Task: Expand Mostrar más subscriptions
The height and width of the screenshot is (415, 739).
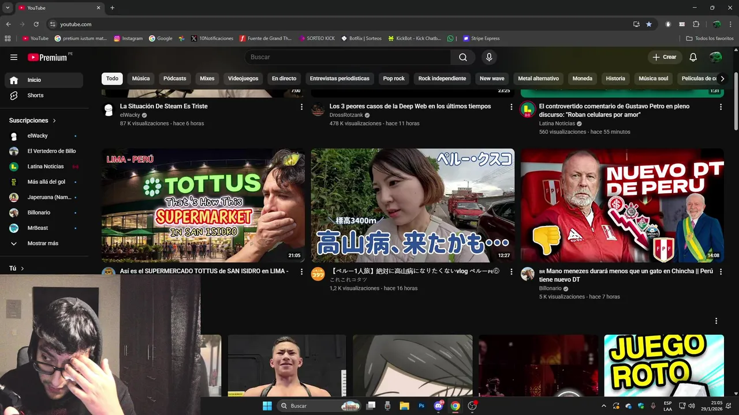Action: pyautogui.click(x=44, y=244)
